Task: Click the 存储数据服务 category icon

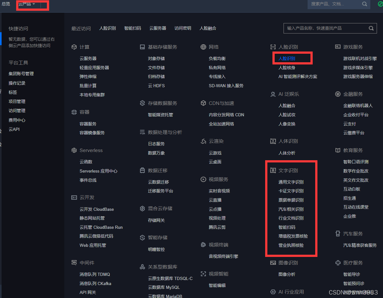Action: pyautogui.click(x=142, y=103)
